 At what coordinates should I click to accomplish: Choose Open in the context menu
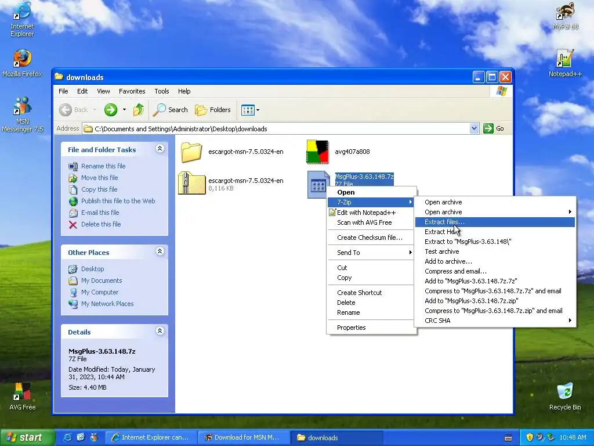tap(371, 192)
